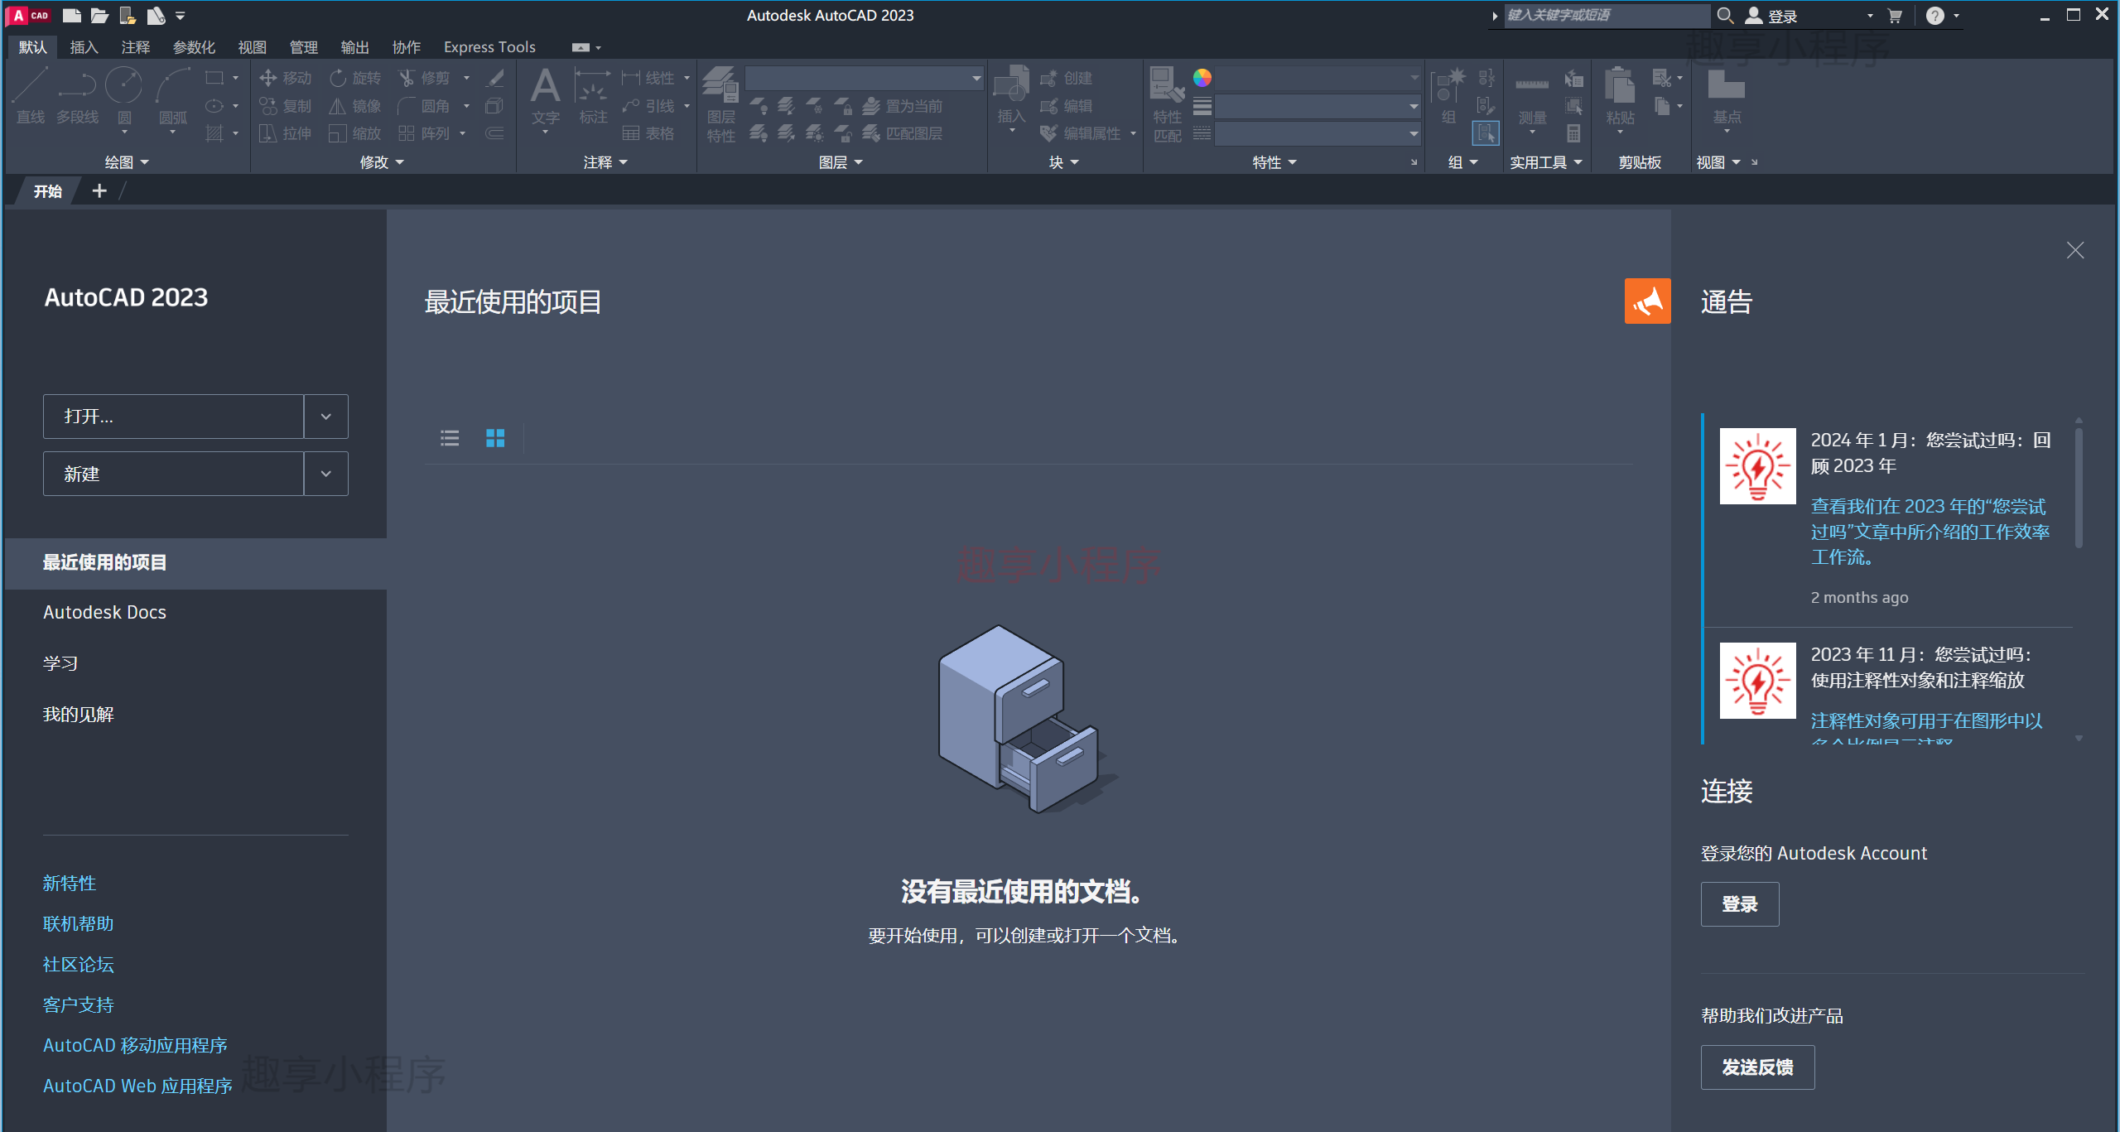Image resolution: width=2120 pixels, height=1132 pixels.
Task: Select the Dimension (标注) tool
Action: 593,96
